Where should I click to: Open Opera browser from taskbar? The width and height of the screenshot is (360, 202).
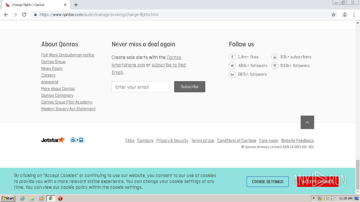tap(60, 198)
